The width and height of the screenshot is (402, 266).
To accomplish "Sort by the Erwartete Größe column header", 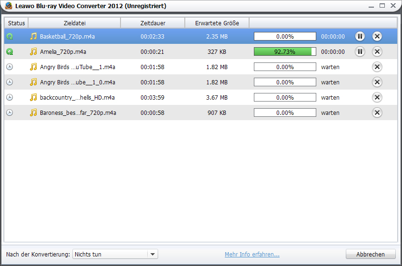I will (x=217, y=23).
